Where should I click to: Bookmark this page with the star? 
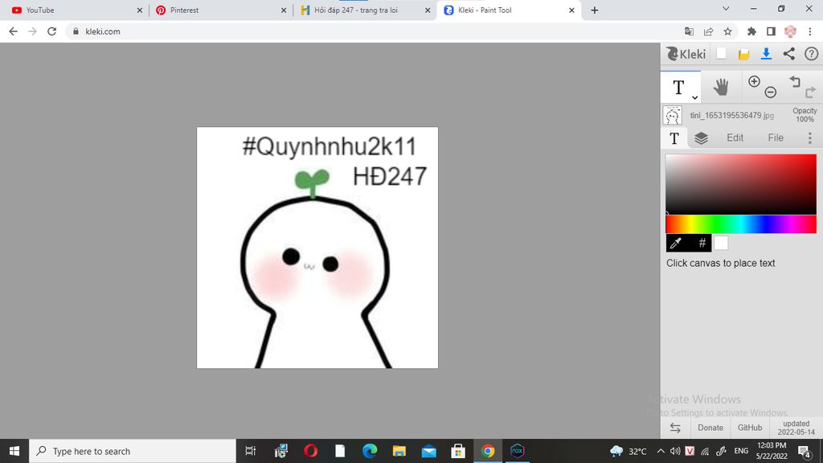pyautogui.click(x=727, y=31)
